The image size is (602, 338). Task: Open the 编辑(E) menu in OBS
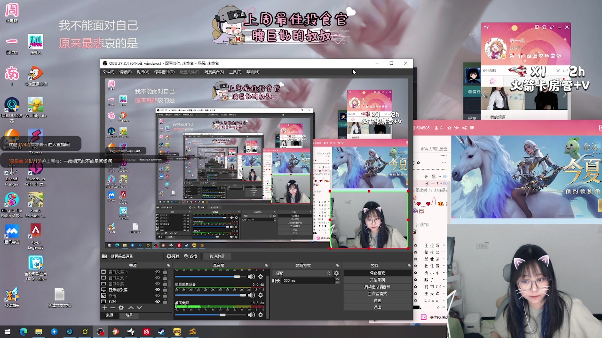125,72
